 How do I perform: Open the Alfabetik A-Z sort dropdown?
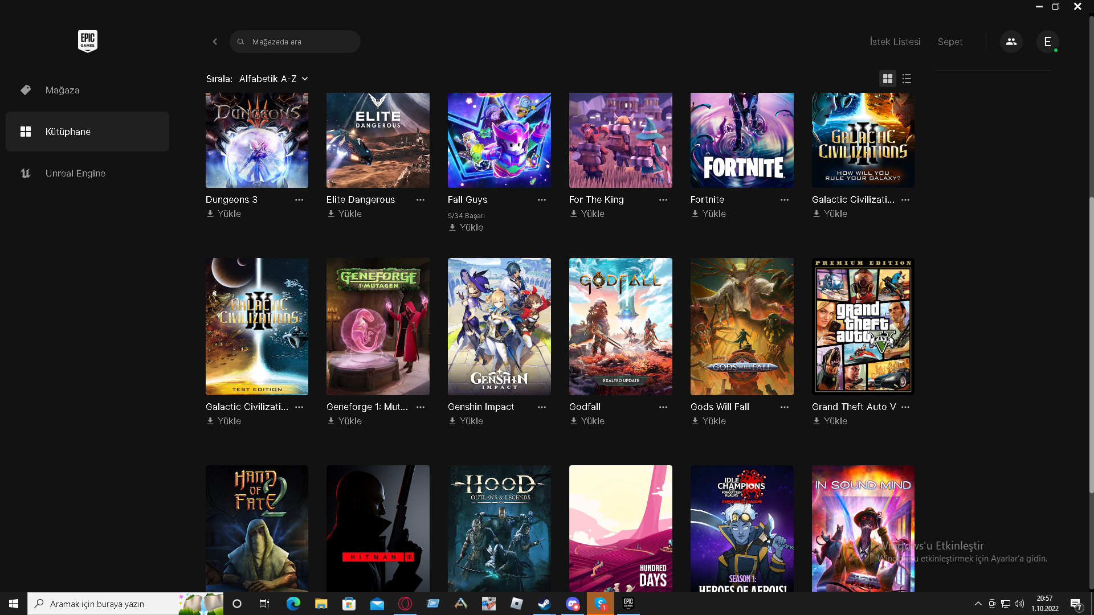point(273,79)
